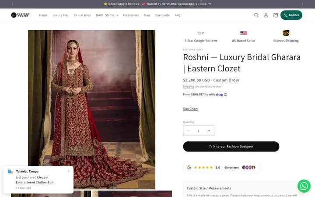The image size is (315, 197).
Task: Open the Shipping policy link
Action: tap(189, 86)
